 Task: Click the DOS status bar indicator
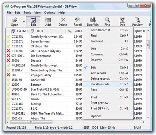click(x=95, y=128)
